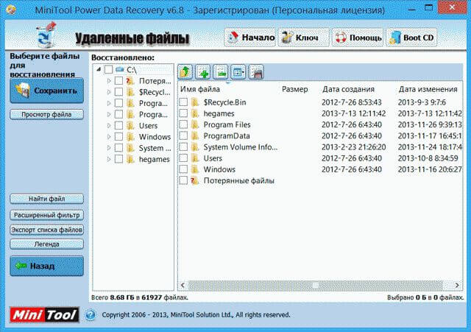The height and width of the screenshot is (332, 471).
Task: Sort by the Дата создания column header
Action: [x=348, y=89]
